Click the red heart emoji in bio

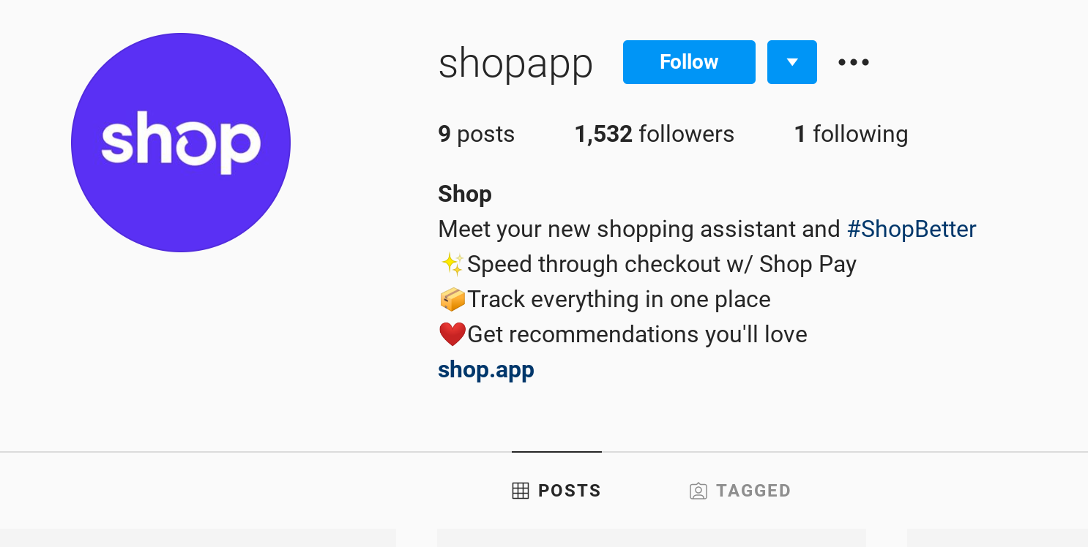(452, 334)
